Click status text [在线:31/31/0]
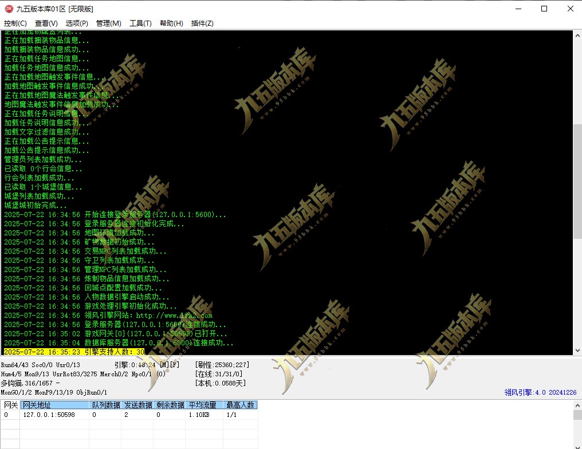This screenshot has width=582, height=449. tap(219, 374)
